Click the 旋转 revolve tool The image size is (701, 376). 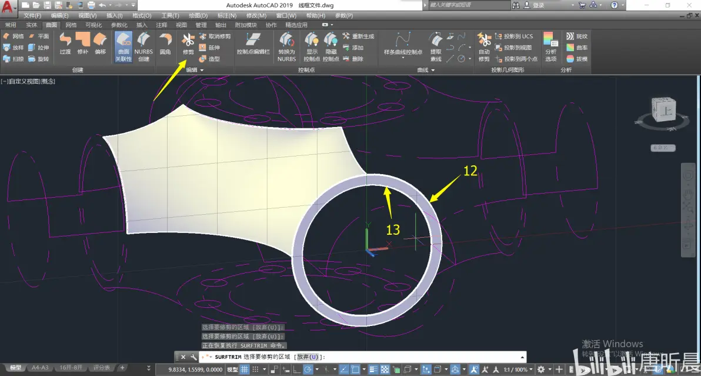(x=38, y=59)
